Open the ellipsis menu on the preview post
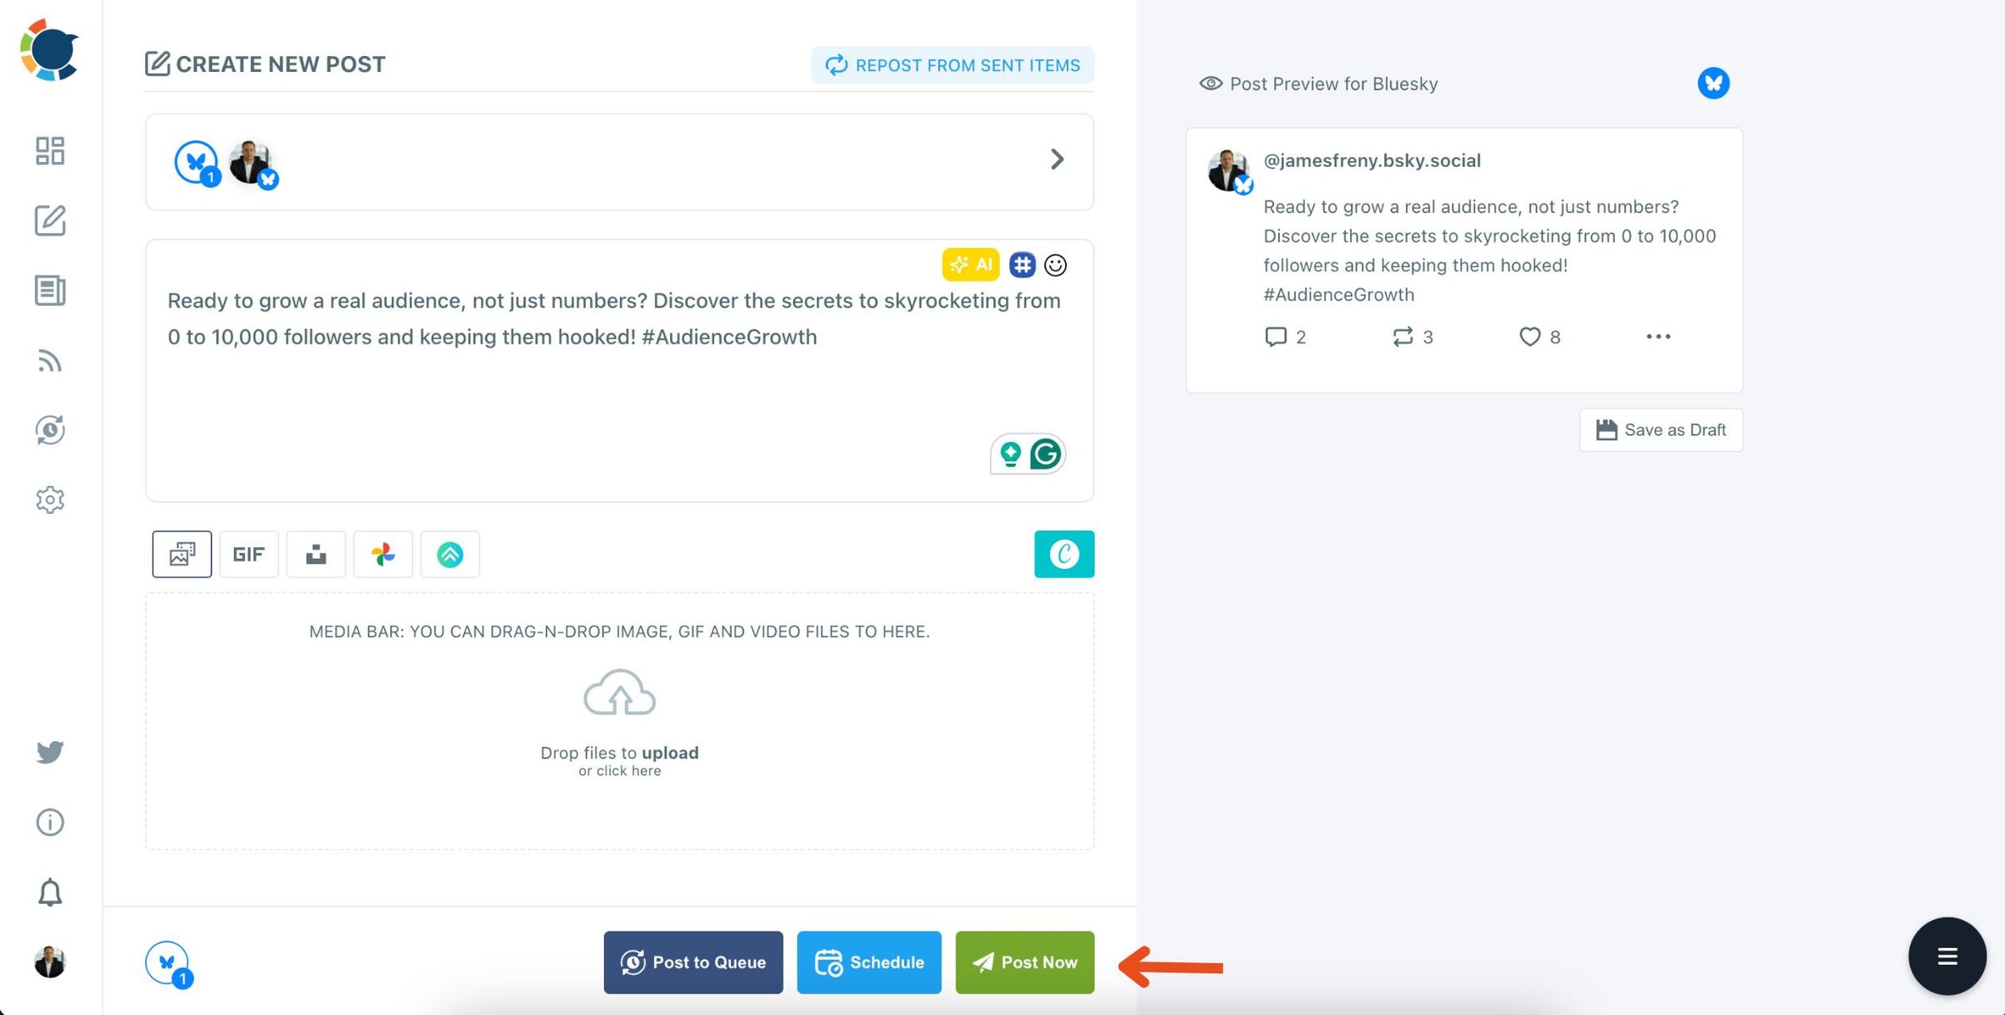The height and width of the screenshot is (1015, 2005). pyautogui.click(x=1658, y=337)
